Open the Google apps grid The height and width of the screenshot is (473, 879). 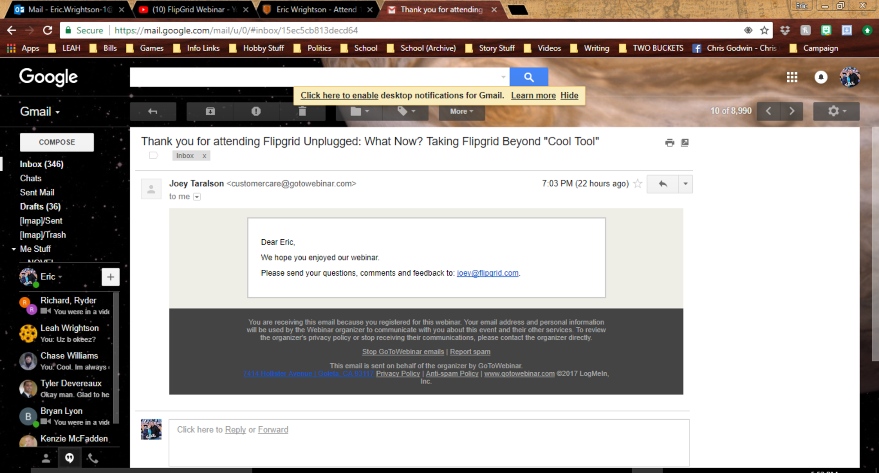[x=792, y=77]
